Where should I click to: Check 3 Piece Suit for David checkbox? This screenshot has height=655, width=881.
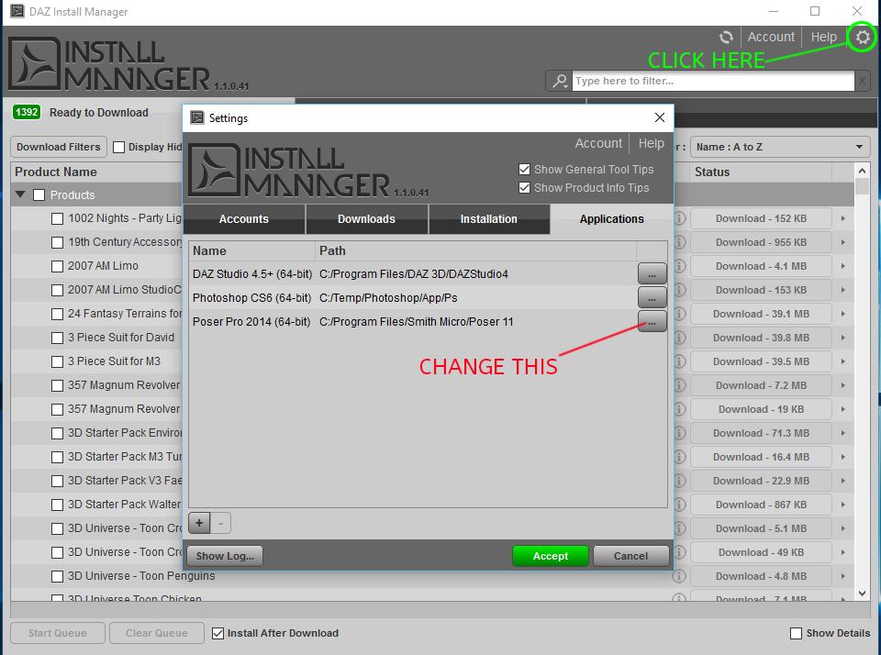[57, 338]
